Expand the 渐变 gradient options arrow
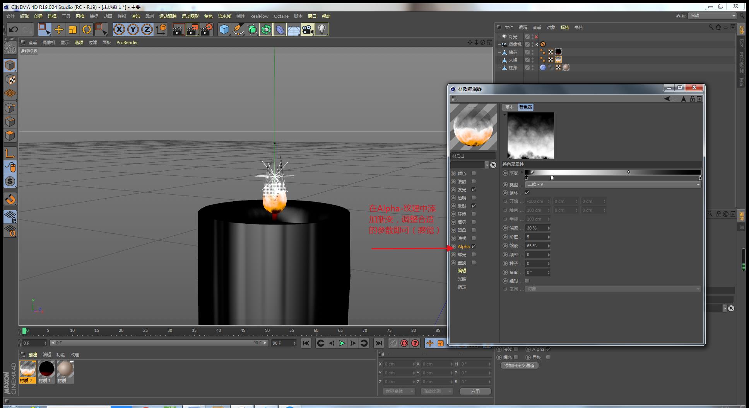The width and height of the screenshot is (749, 408). point(522,173)
